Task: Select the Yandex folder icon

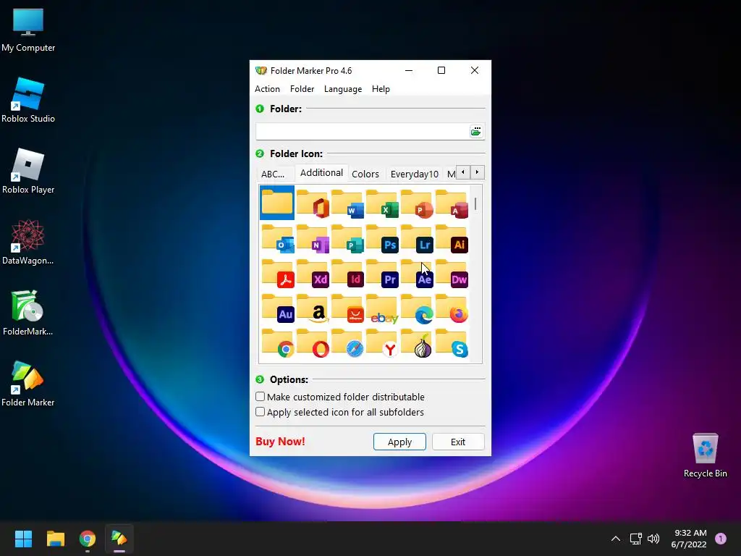Action: pyautogui.click(x=382, y=343)
